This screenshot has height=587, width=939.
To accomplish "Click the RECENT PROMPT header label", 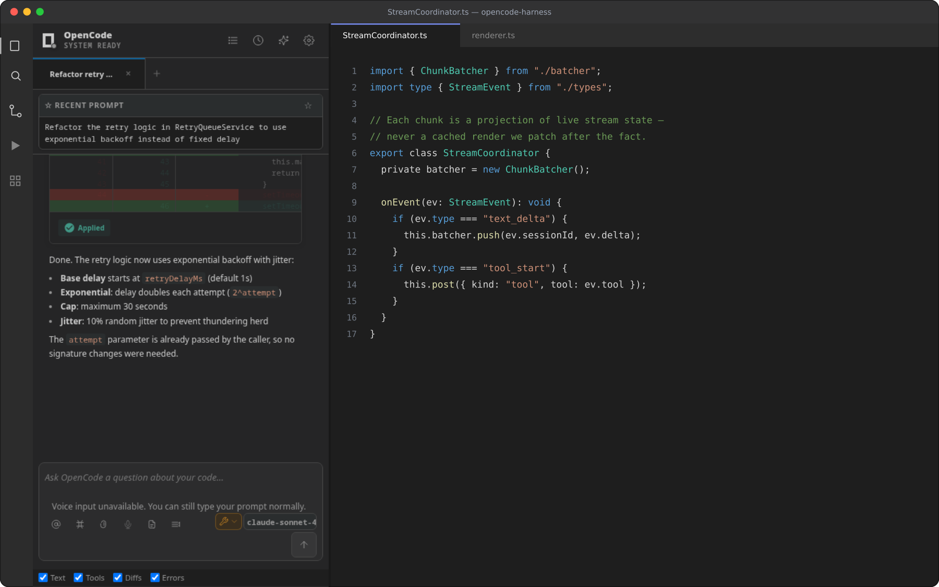I will 89,105.
